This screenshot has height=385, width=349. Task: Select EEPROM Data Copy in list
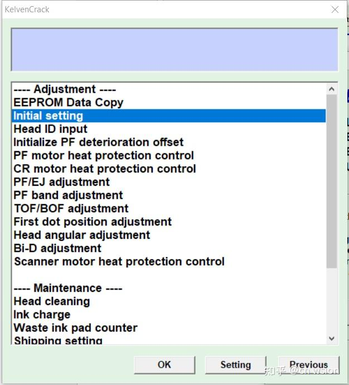coord(68,103)
